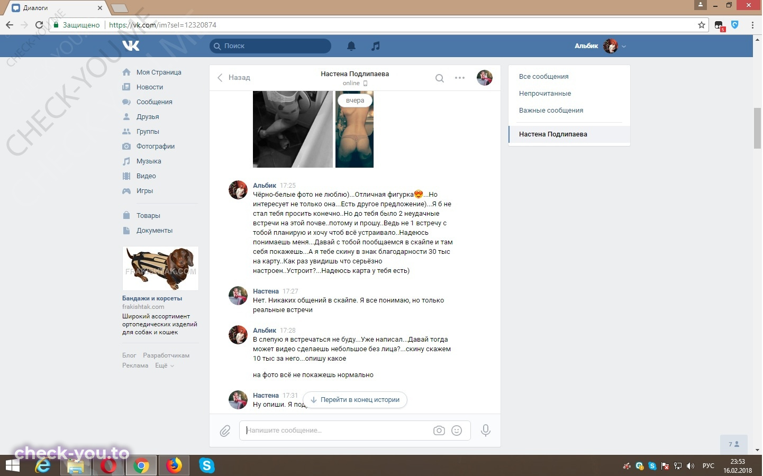Open the dachshund ad image
763x476 pixels.
tap(160, 268)
